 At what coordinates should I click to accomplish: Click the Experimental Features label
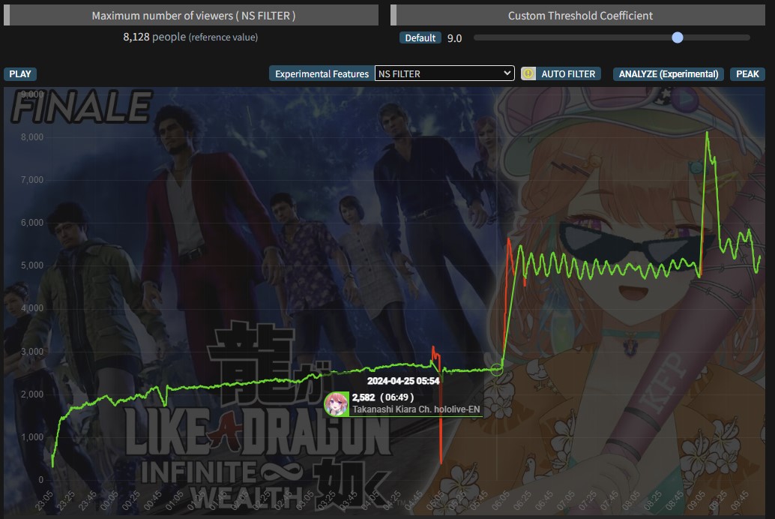pos(322,73)
